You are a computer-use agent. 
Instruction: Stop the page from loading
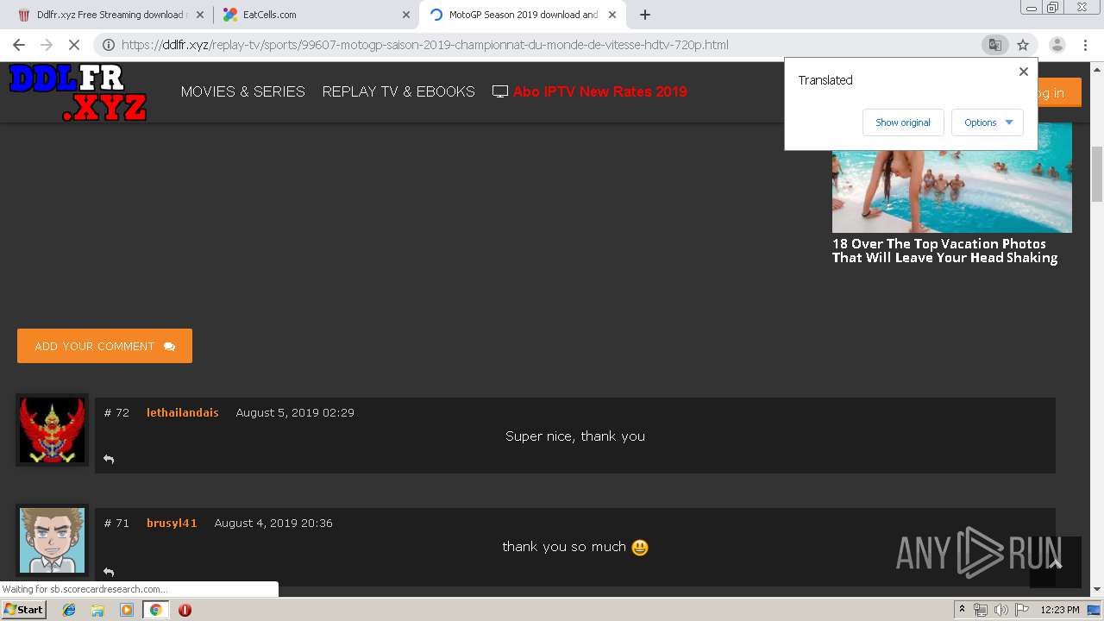pos(74,45)
